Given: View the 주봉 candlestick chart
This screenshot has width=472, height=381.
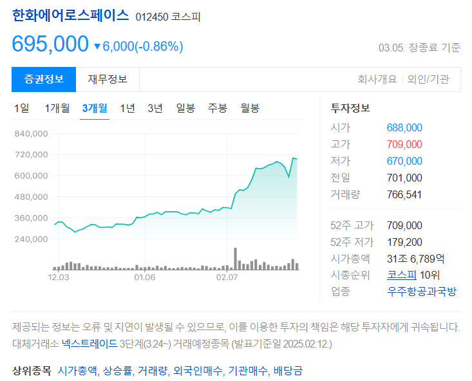Looking at the screenshot, I should click(218, 108).
